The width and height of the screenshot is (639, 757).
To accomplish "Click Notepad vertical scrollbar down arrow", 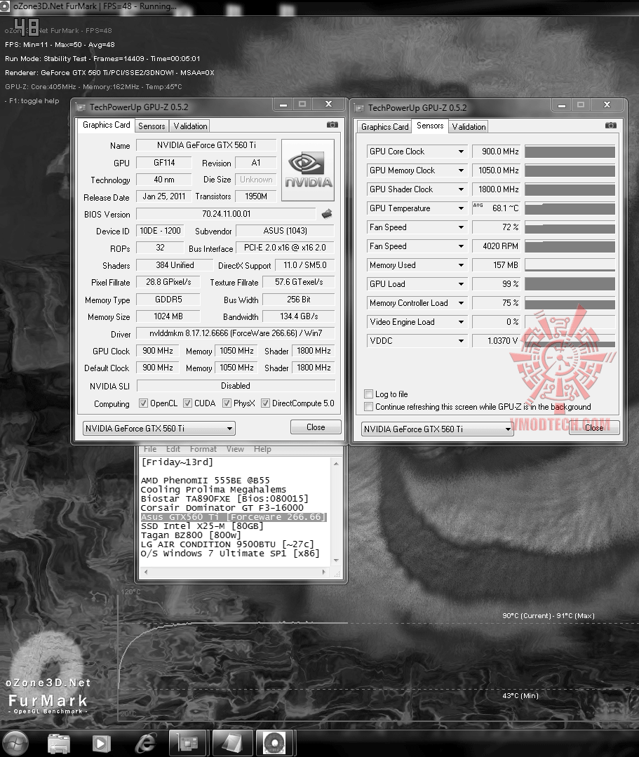I will [336, 560].
